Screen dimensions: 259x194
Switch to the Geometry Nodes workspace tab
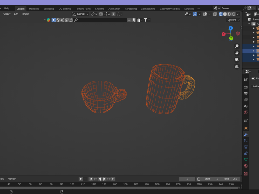coord(169,9)
